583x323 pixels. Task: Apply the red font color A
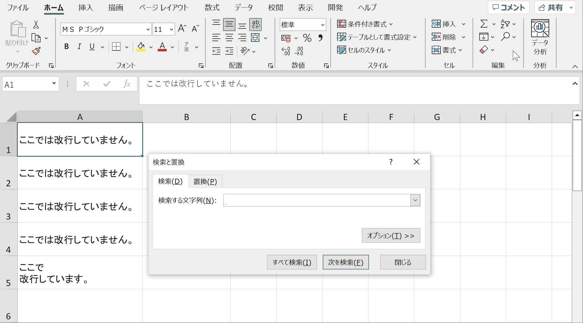162,47
